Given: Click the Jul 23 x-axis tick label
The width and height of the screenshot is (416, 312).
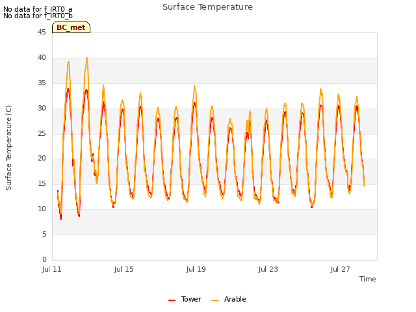Looking at the screenshot, I should tap(268, 269).
